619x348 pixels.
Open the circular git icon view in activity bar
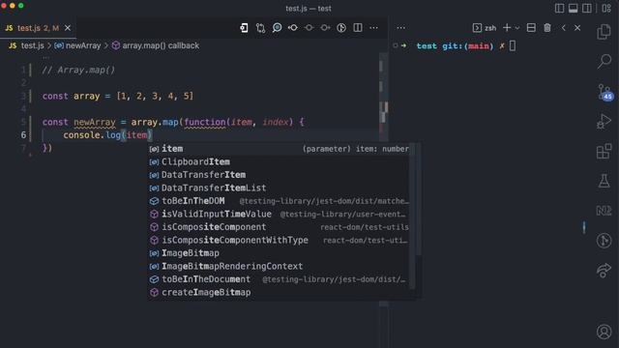click(x=604, y=241)
